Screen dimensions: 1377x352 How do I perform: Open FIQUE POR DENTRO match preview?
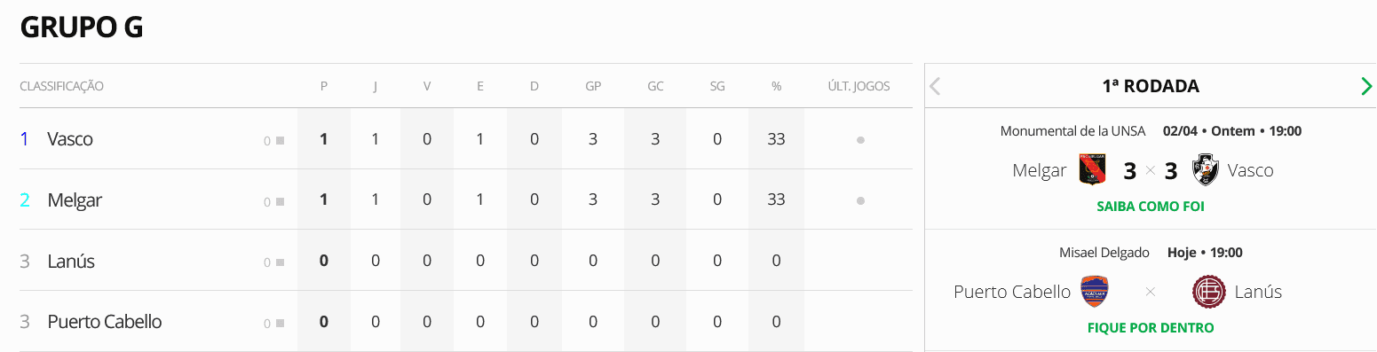click(1150, 328)
